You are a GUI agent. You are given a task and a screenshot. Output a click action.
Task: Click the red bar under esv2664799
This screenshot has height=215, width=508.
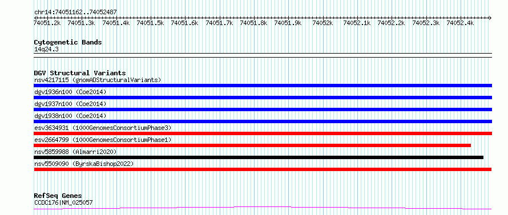(x=252, y=145)
